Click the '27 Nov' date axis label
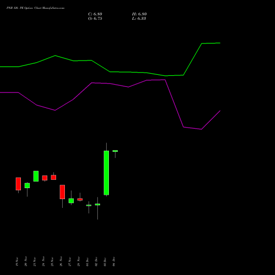Viewport: 275px width, 275px height. click(70, 261)
